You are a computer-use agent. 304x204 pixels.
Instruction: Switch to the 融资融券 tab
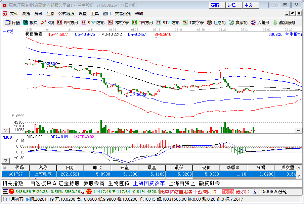click(209, 183)
